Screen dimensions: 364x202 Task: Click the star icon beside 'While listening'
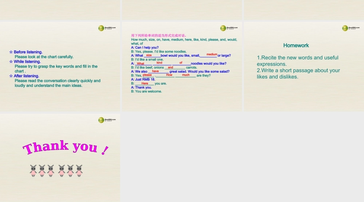point(11,62)
